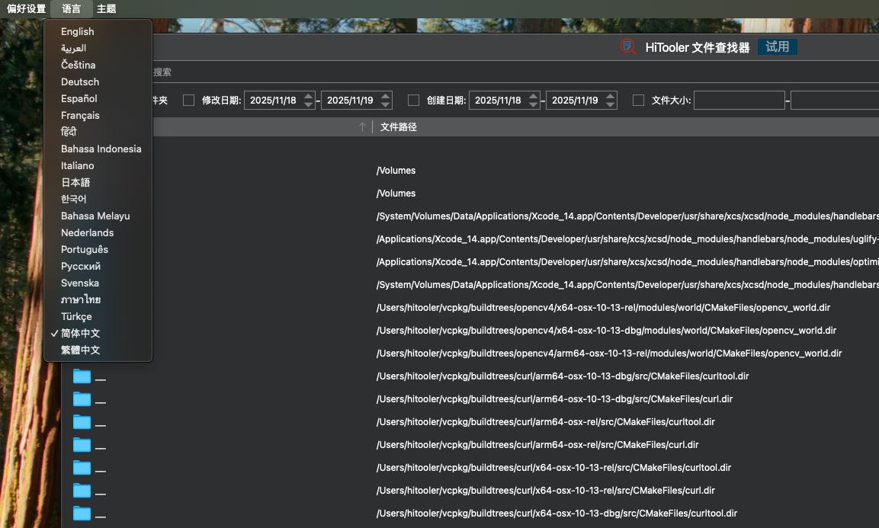Image resolution: width=879 pixels, height=528 pixels.
Task: Click stepper on 修改日期 start date field
Action: click(308, 100)
